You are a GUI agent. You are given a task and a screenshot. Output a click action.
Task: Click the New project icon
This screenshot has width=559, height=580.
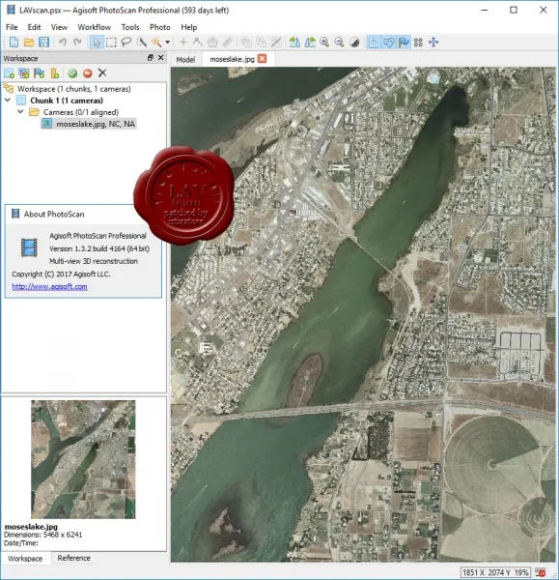[14, 43]
